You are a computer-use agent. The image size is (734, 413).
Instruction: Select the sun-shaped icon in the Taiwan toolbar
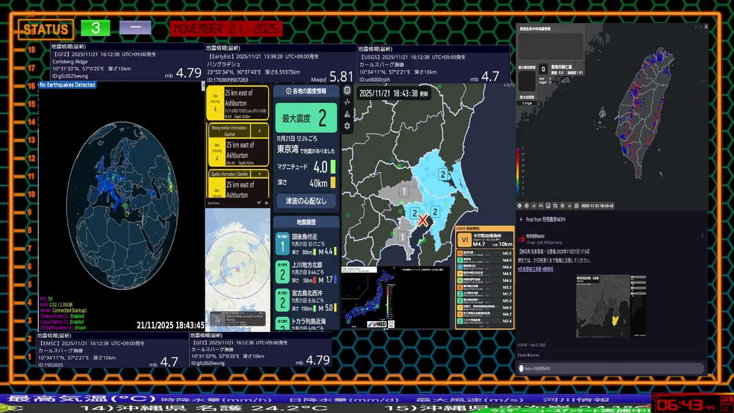(x=576, y=205)
